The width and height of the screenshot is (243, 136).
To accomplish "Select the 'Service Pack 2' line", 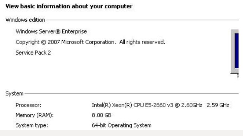I will point(33,52).
